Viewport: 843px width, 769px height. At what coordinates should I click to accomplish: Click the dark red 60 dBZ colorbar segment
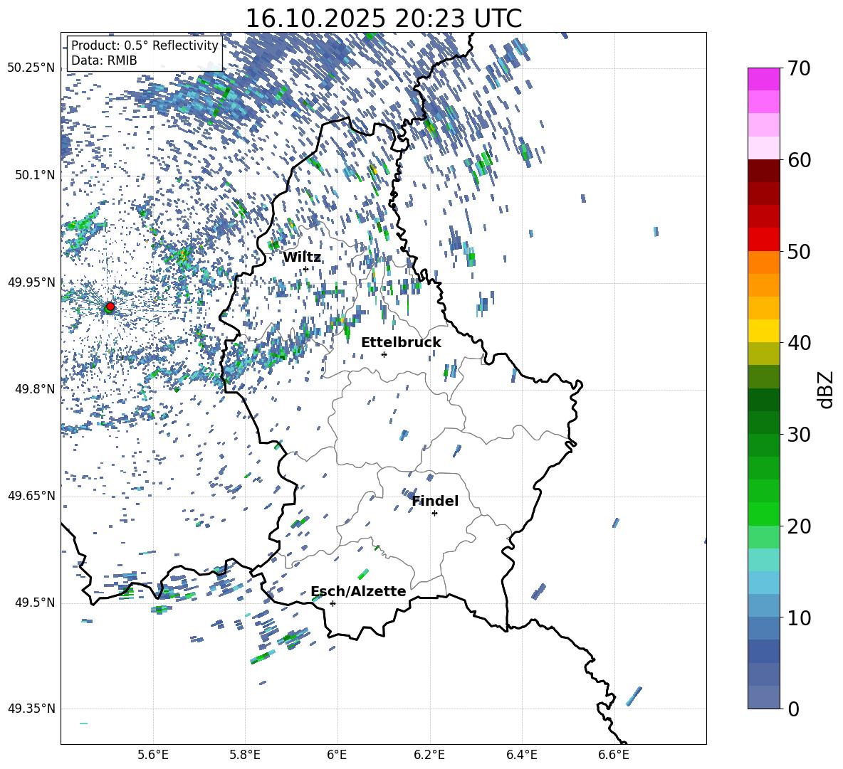[763, 171]
